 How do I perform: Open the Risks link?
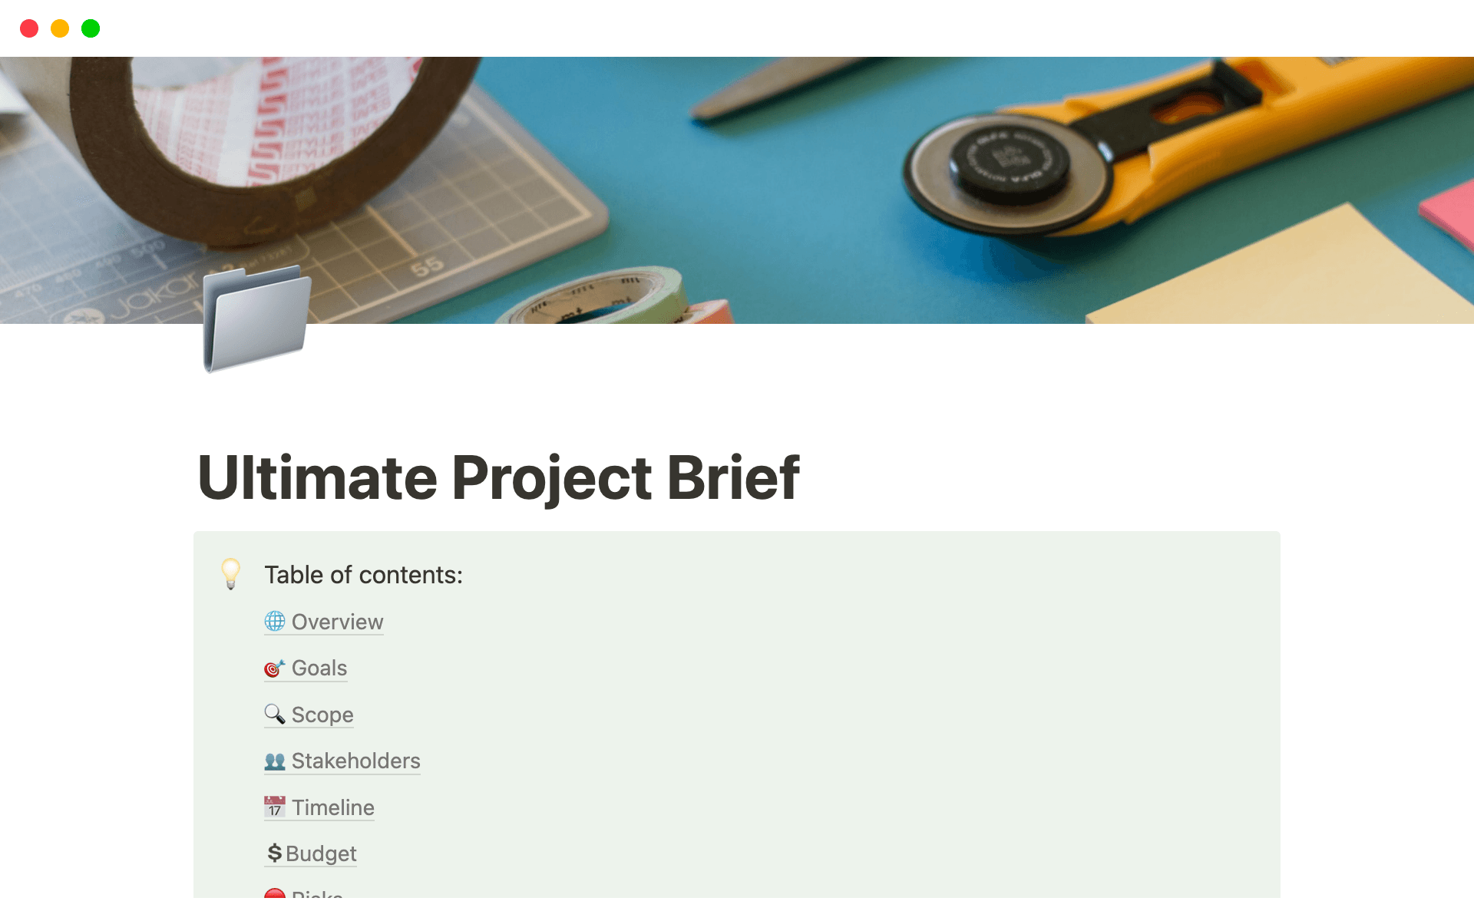coord(315,896)
